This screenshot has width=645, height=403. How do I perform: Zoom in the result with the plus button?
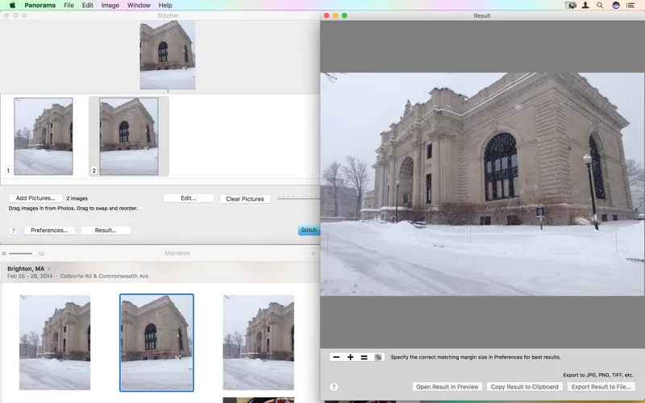pyautogui.click(x=350, y=357)
